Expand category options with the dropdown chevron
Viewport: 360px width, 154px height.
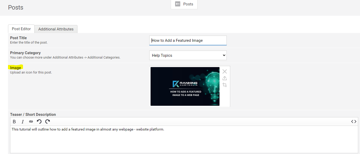click(223, 55)
